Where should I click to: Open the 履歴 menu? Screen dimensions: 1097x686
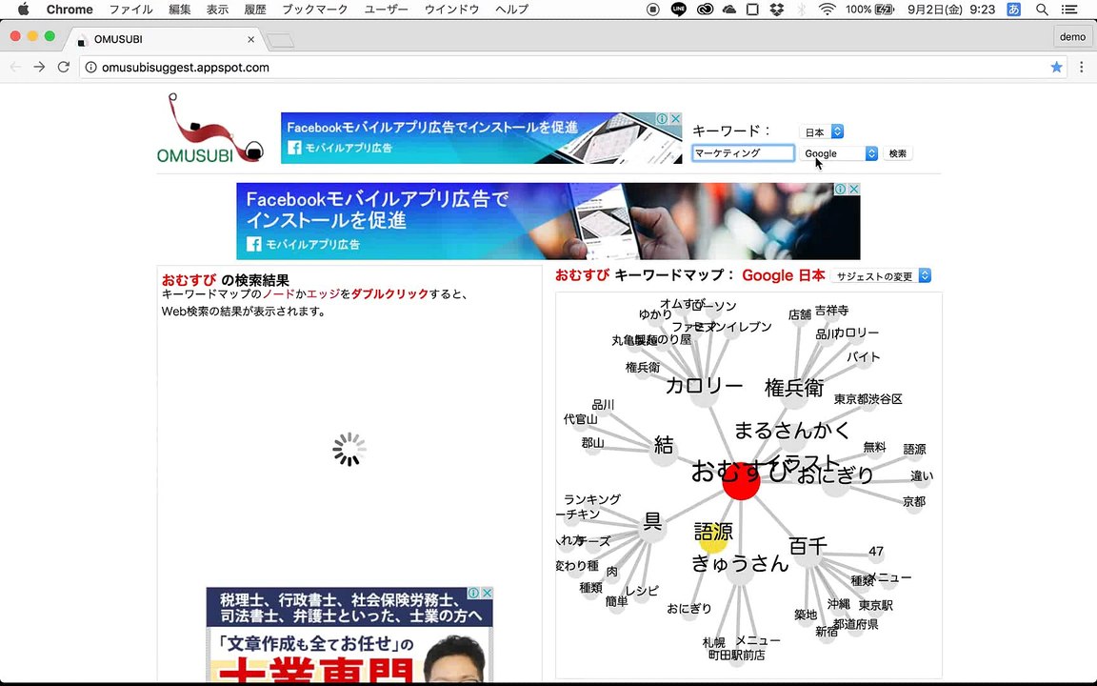pos(254,10)
